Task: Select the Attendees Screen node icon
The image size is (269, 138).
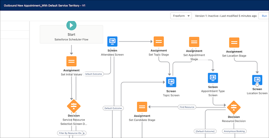Action: pos(112,42)
